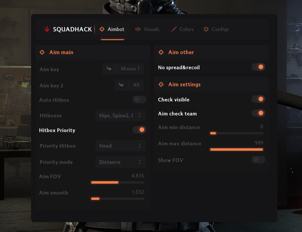302x232 pixels.
Task: Click the Mouse 1 keybind button
Action: click(130, 69)
